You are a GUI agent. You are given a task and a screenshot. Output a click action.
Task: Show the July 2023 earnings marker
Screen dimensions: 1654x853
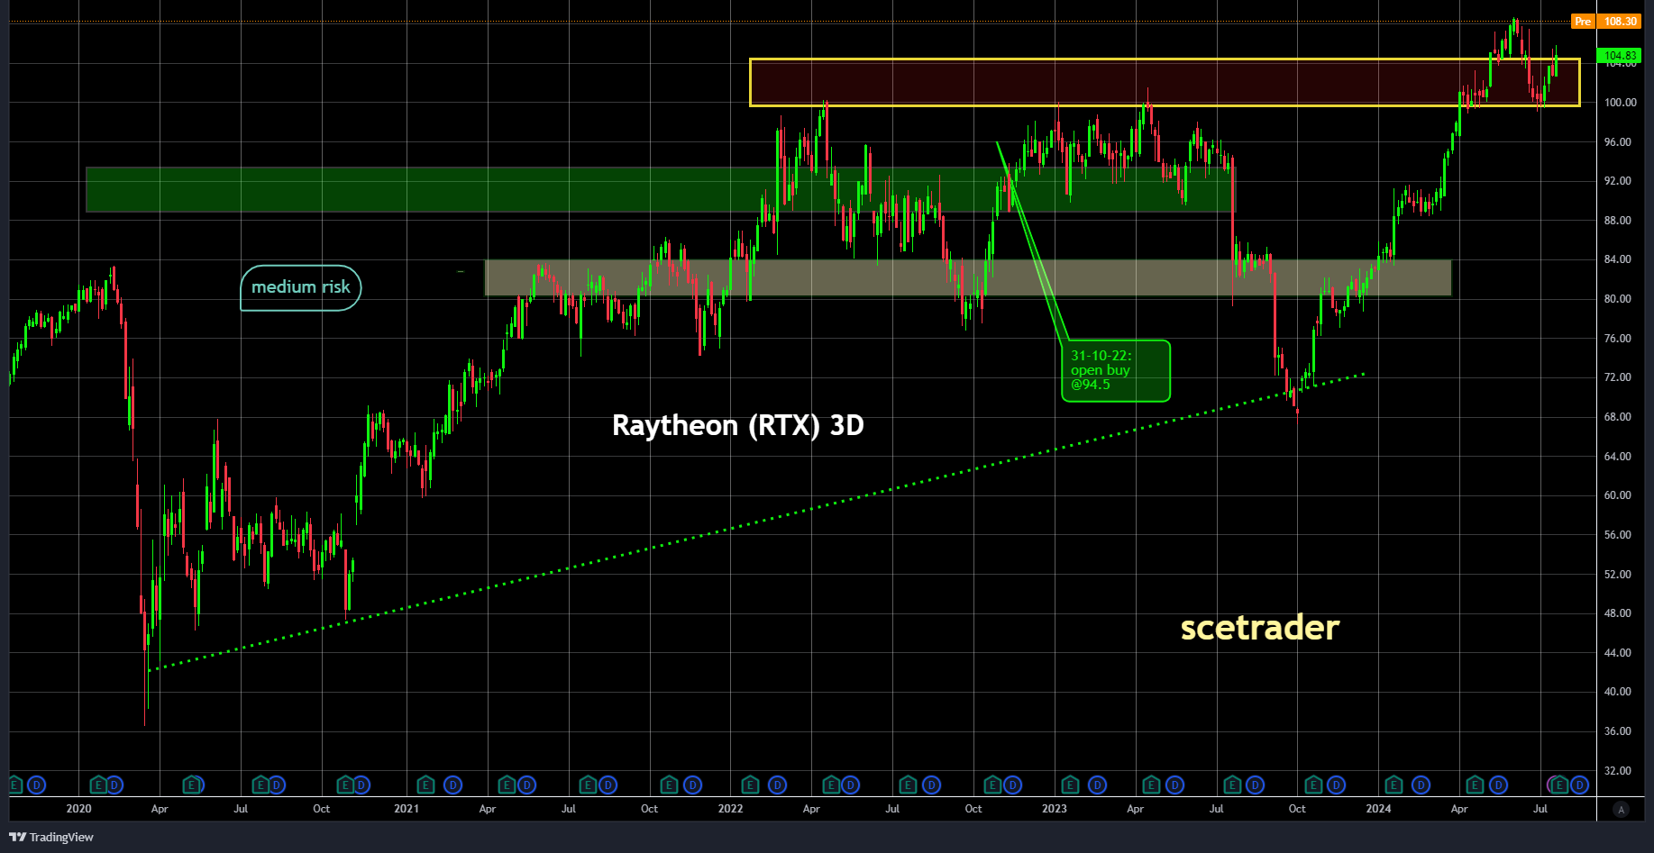pos(1232,785)
